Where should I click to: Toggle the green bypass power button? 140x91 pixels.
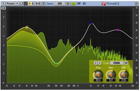tap(73, 4)
